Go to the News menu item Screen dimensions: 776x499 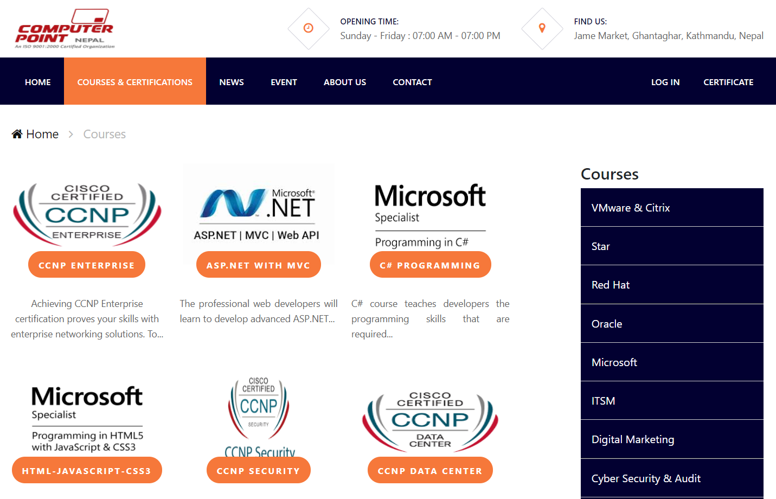(232, 82)
